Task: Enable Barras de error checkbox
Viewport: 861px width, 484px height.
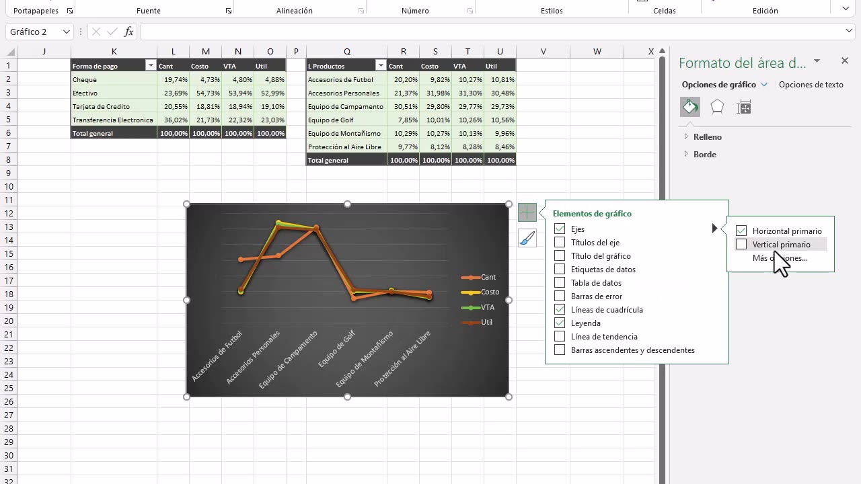Action: coord(560,296)
